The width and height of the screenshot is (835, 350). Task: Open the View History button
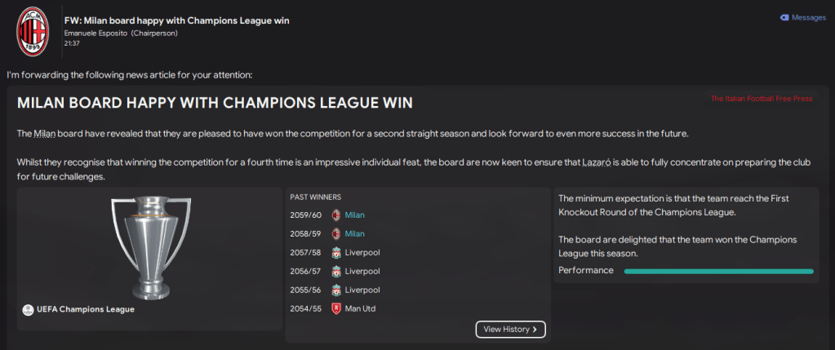coord(510,330)
